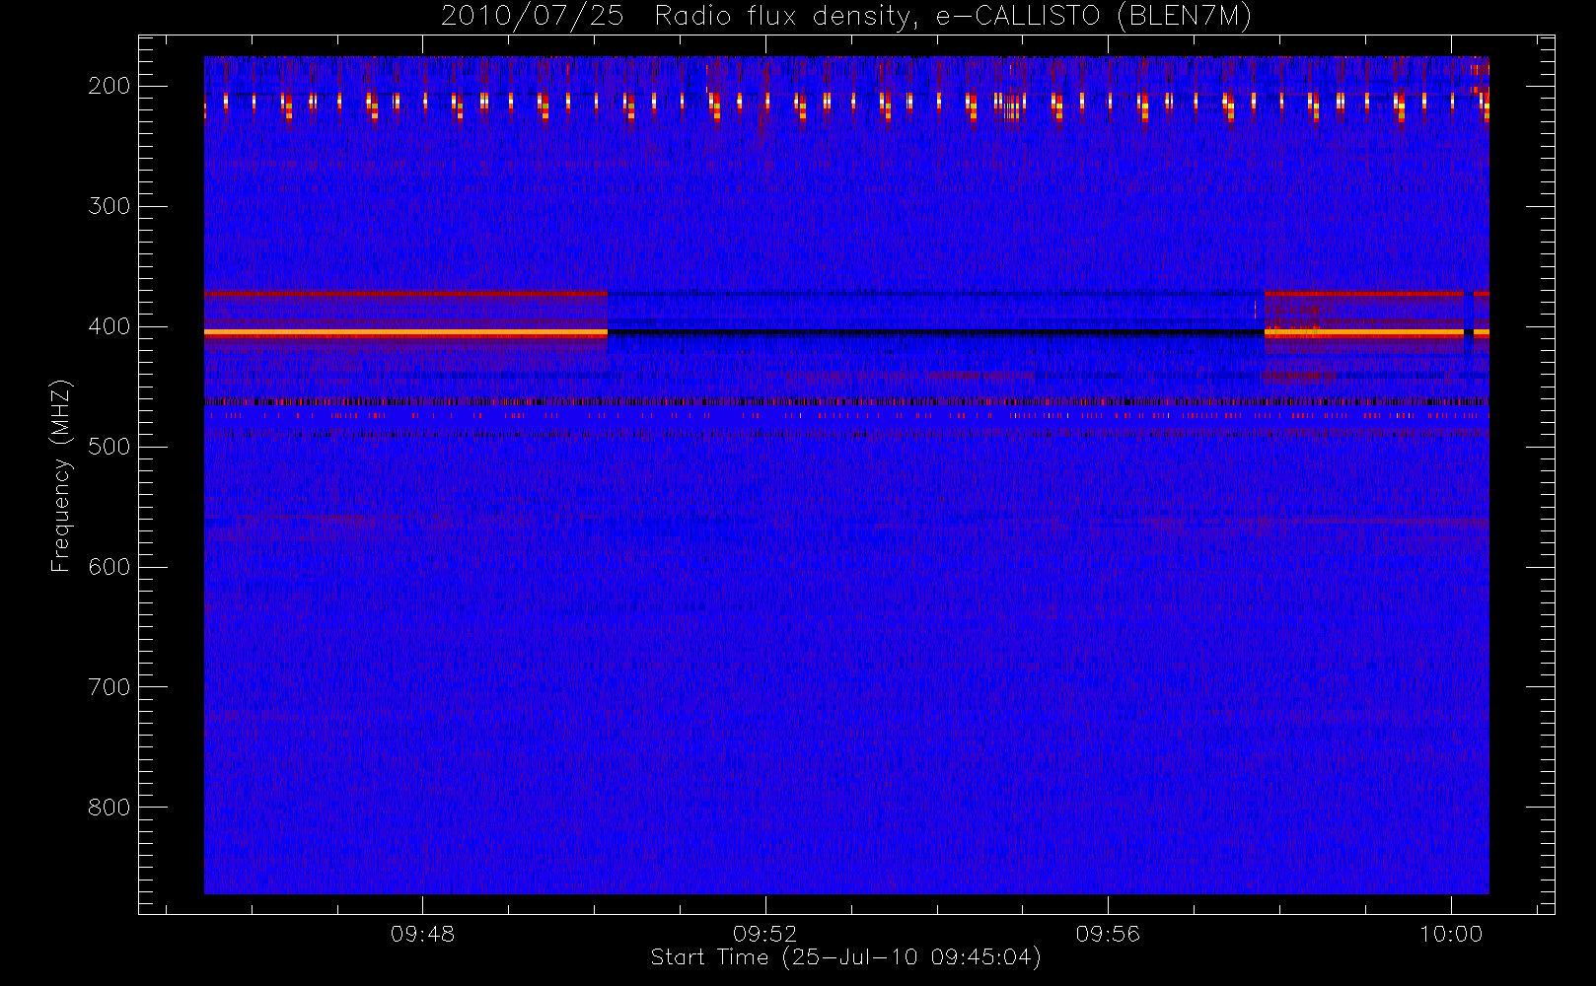Click the 800 frequency tick label
Screen dimensions: 1596x986
coord(109,808)
